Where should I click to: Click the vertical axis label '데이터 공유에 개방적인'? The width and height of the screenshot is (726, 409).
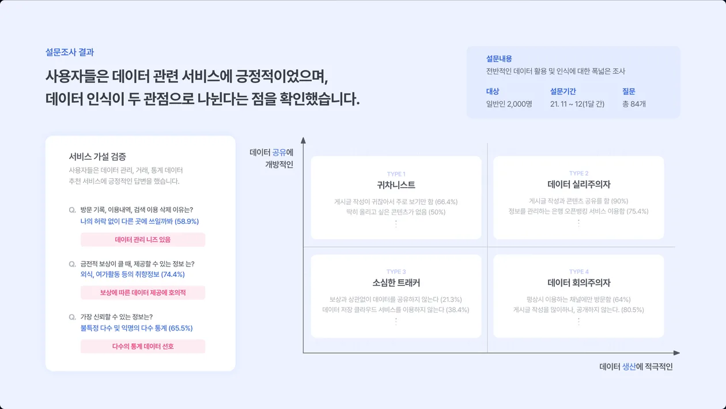pos(271,159)
